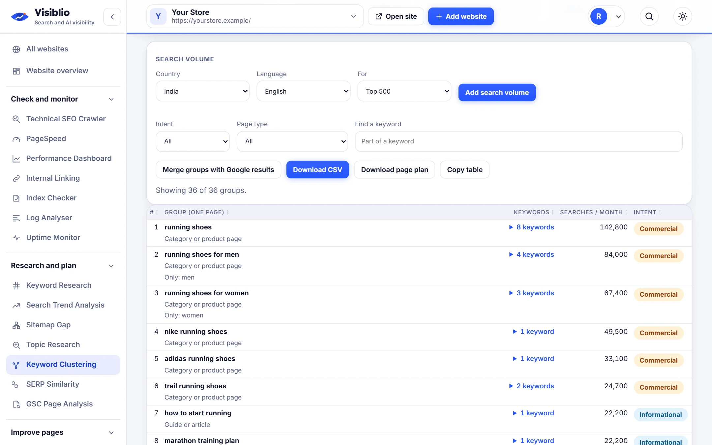Open the Country dropdown showing India
The height and width of the screenshot is (445, 712).
(x=202, y=91)
